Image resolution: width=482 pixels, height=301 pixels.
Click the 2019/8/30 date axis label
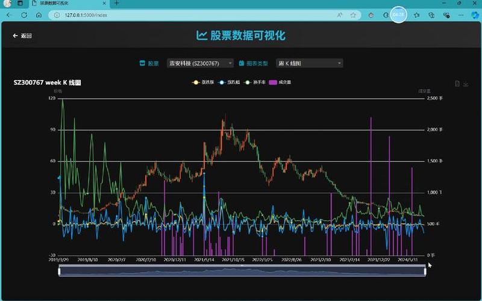87,260
